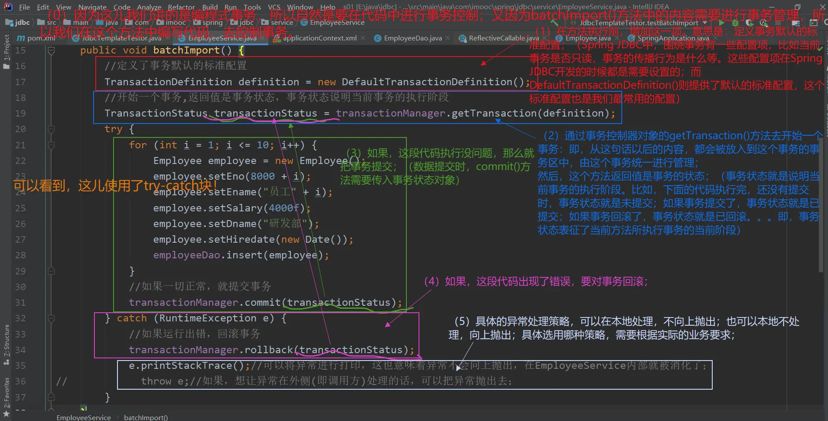Click the Profiler run icon
The width and height of the screenshot is (828, 421).
click(764, 23)
